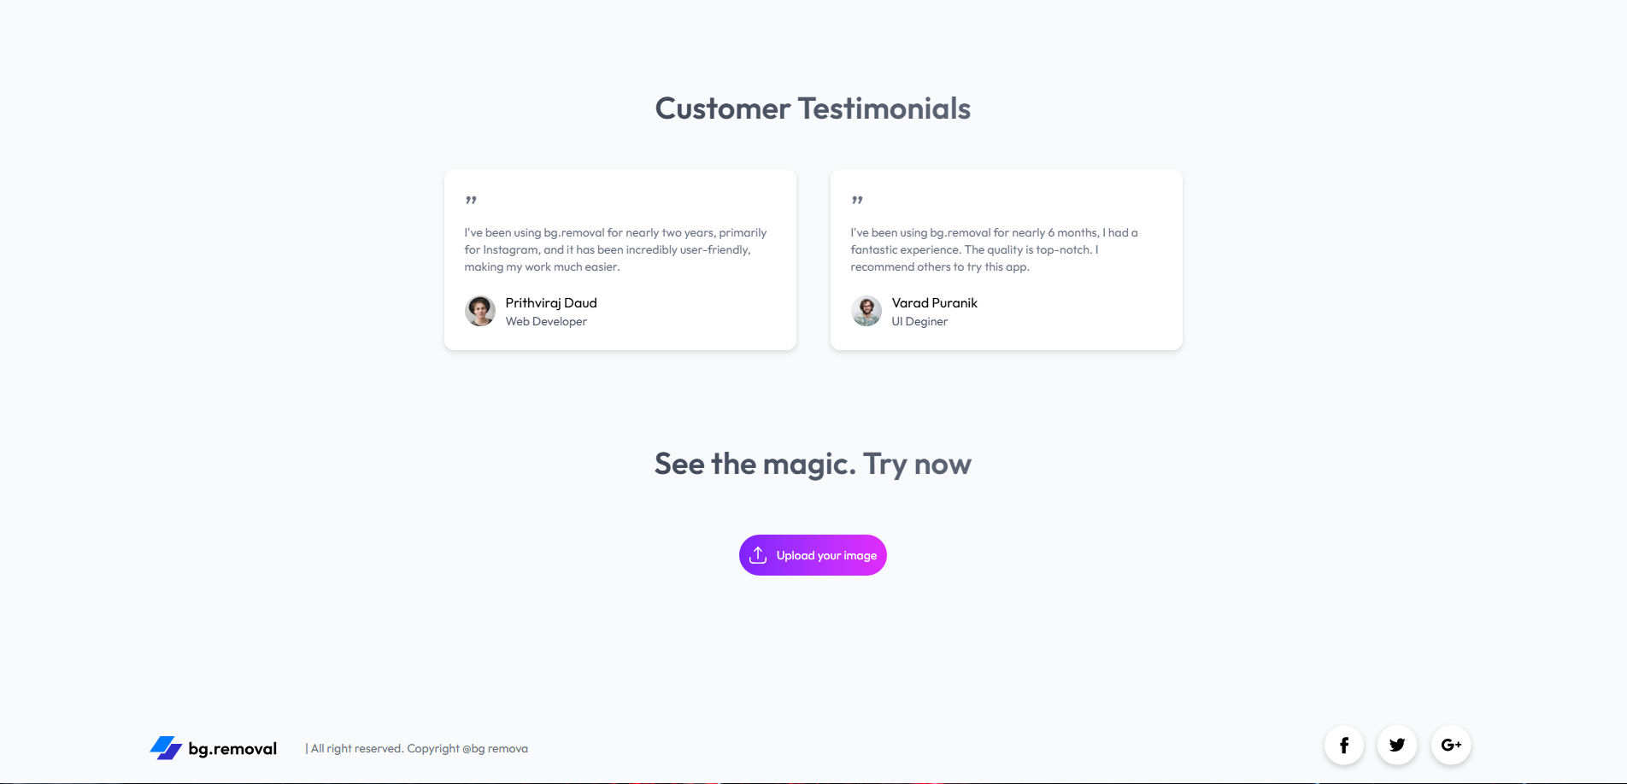The image size is (1627, 784).
Task: Click testimonial text about 6 months of use
Action: [994, 249]
